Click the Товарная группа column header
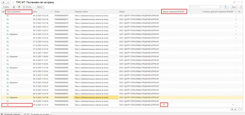Screen dimensions: 245x115 point(96,12)
